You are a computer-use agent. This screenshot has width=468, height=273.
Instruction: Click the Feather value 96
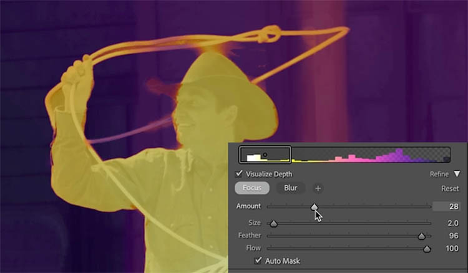[x=454, y=236]
